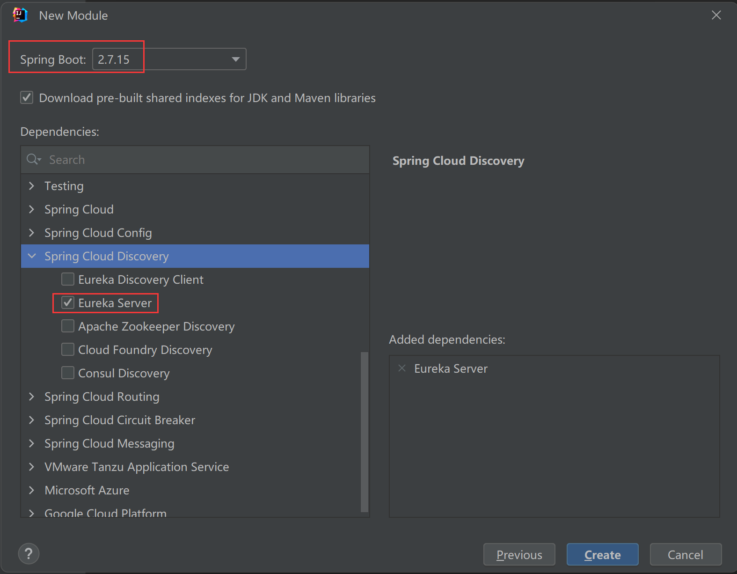Select the Testing tree row label
The width and height of the screenshot is (737, 574).
tap(64, 186)
